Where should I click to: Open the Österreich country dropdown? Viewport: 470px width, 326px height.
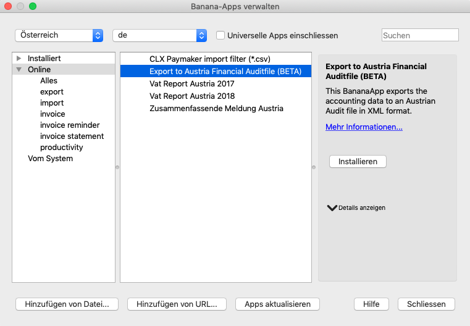tap(59, 35)
